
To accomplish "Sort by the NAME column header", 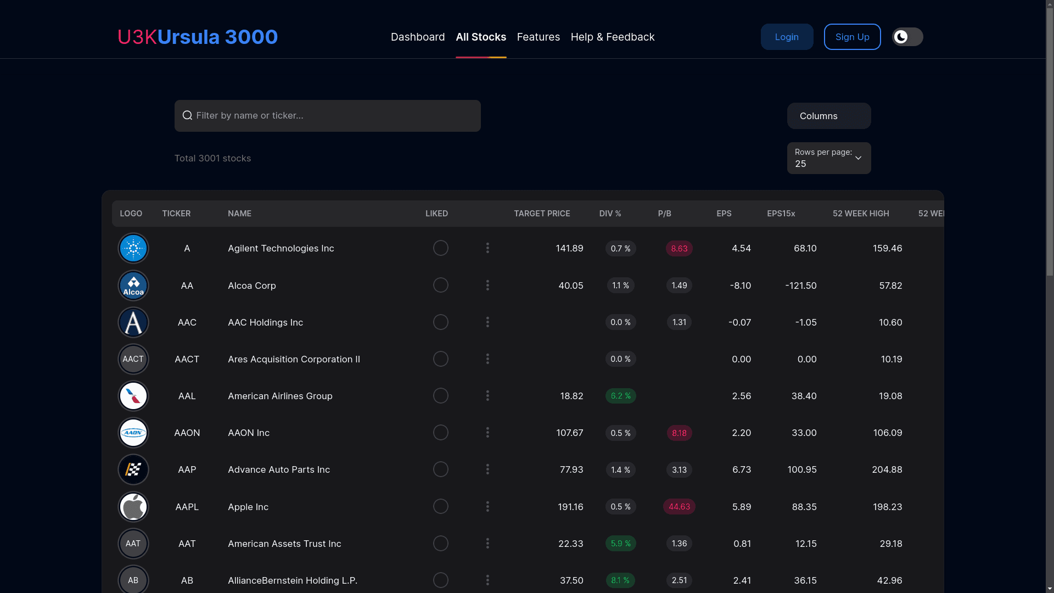I will 239,214.
